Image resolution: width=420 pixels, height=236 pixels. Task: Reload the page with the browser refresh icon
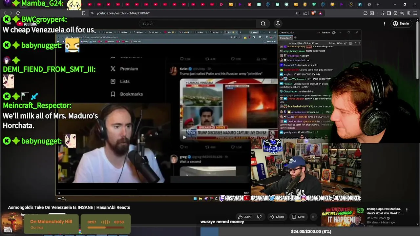coord(18,13)
